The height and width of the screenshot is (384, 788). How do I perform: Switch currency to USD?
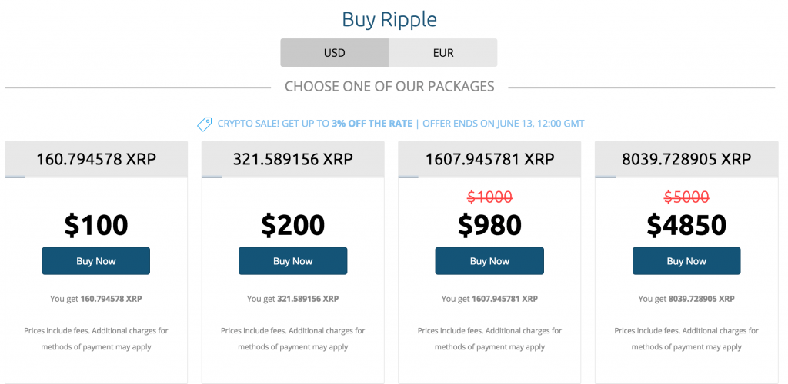click(335, 53)
